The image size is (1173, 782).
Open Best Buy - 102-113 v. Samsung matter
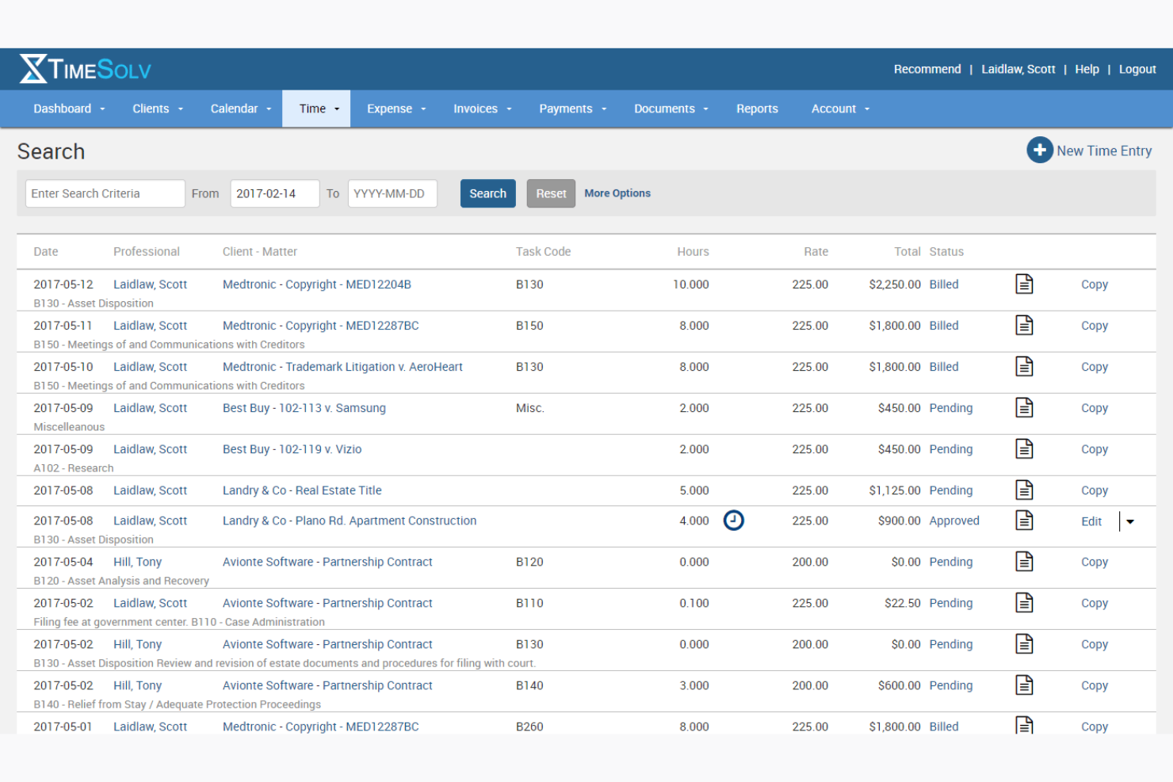304,408
